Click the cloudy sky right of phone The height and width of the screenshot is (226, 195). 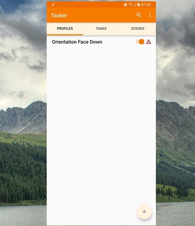point(175,47)
